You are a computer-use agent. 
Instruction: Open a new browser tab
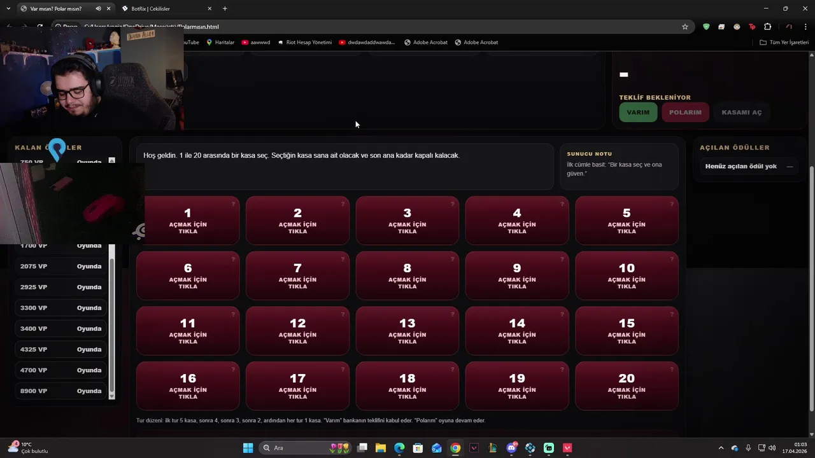(x=225, y=9)
